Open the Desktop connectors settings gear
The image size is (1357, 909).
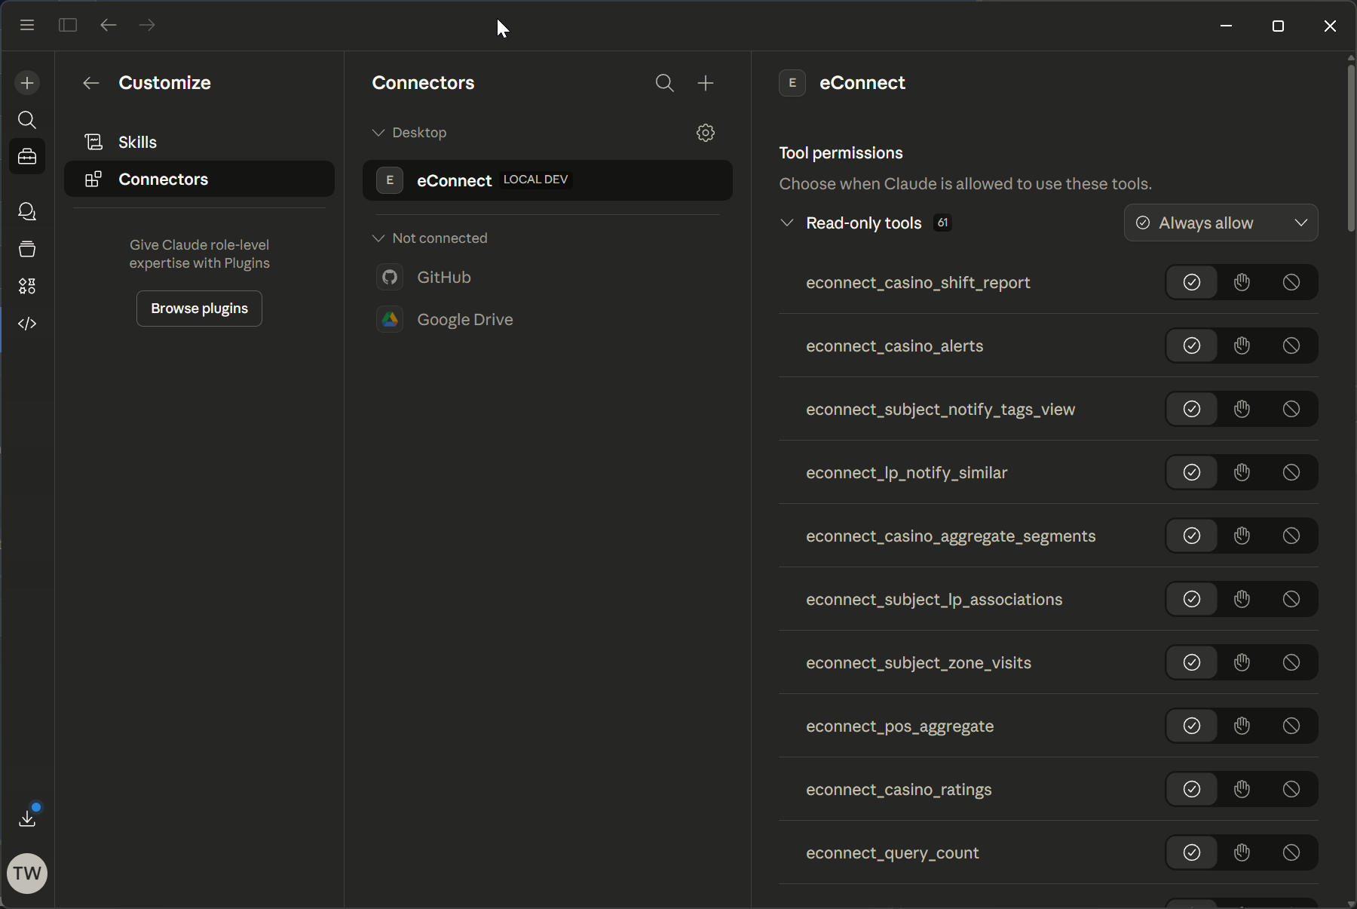pyautogui.click(x=706, y=133)
